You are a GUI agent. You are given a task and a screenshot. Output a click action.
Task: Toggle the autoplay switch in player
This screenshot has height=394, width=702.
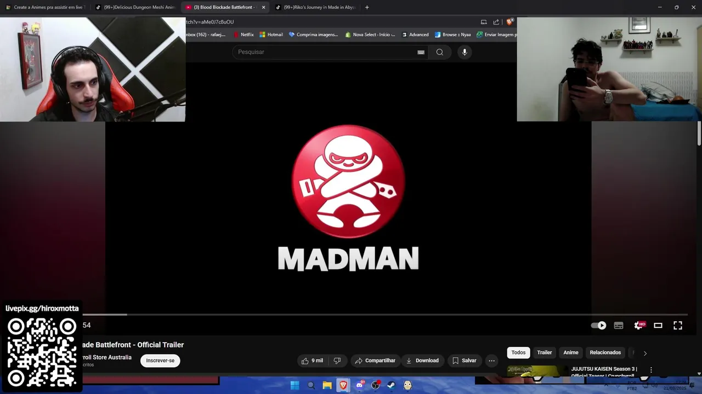[x=598, y=325]
